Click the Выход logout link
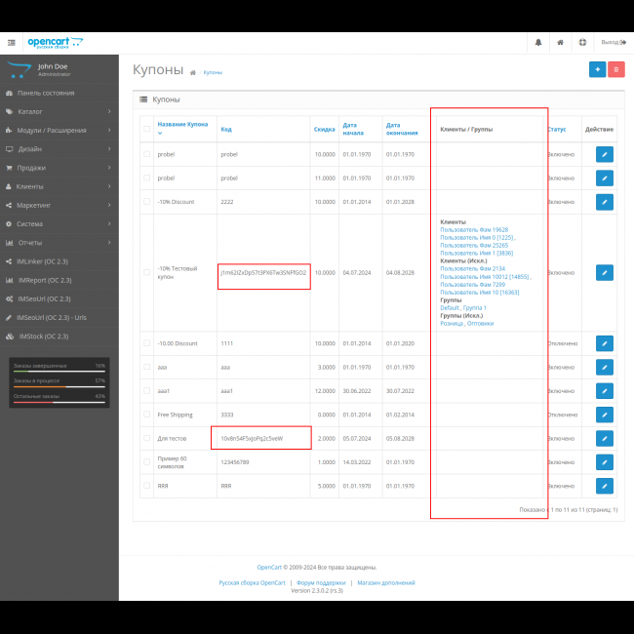This screenshot has height=634, width=634. (613, 42)
